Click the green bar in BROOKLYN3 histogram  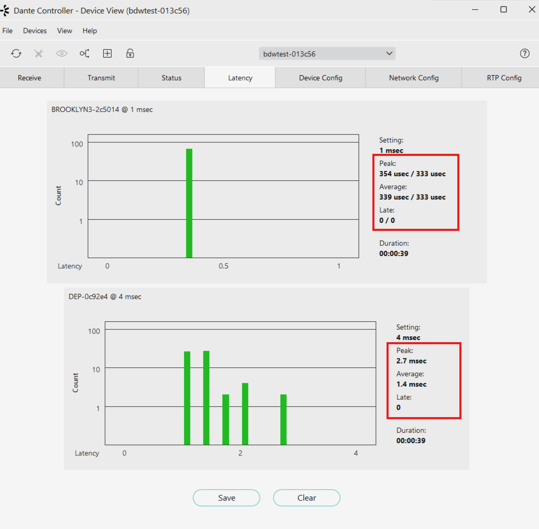pos(189,203)
